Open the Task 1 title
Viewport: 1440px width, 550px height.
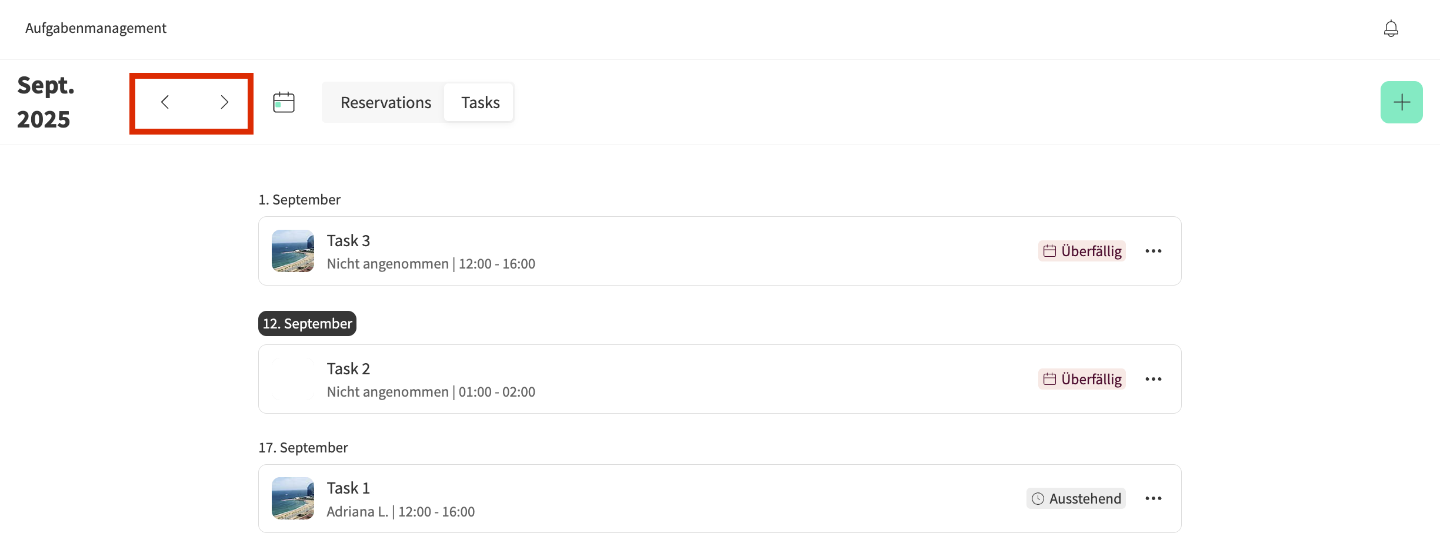pos(348,488)
